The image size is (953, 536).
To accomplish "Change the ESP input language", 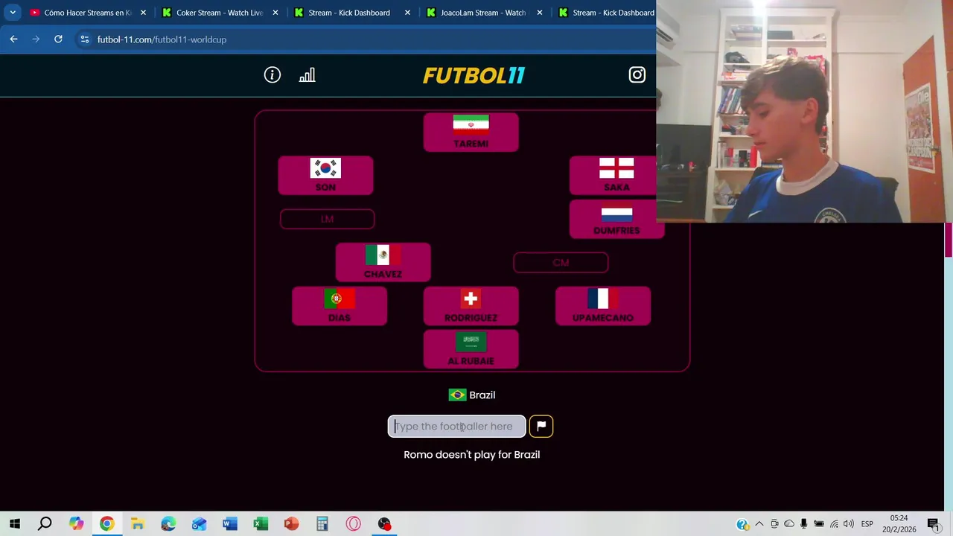I will coord(867,524).
